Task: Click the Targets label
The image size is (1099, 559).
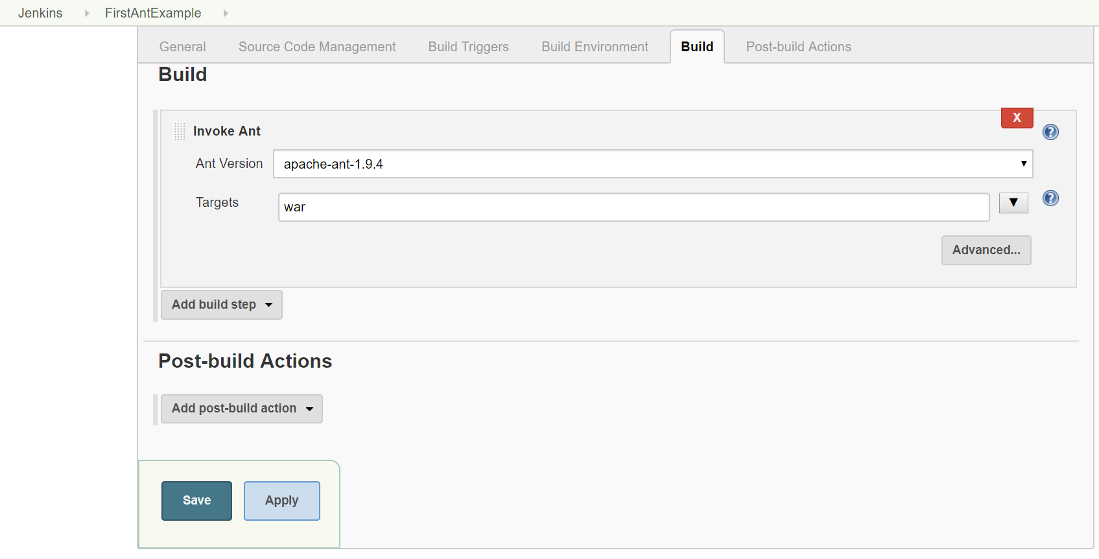Action: pos(217,202)
